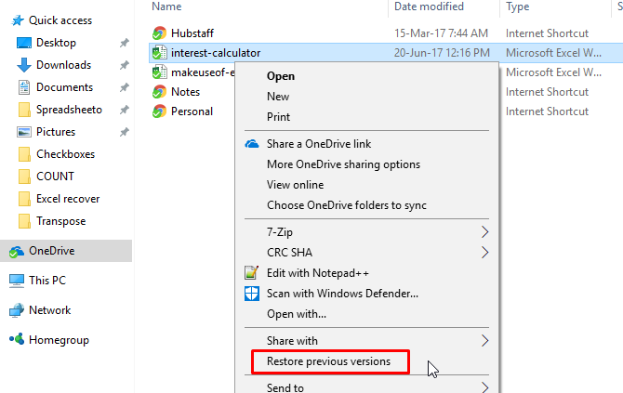
Task: Open the Spreadsheeto folder in Quick access
Action: point(69,110)
